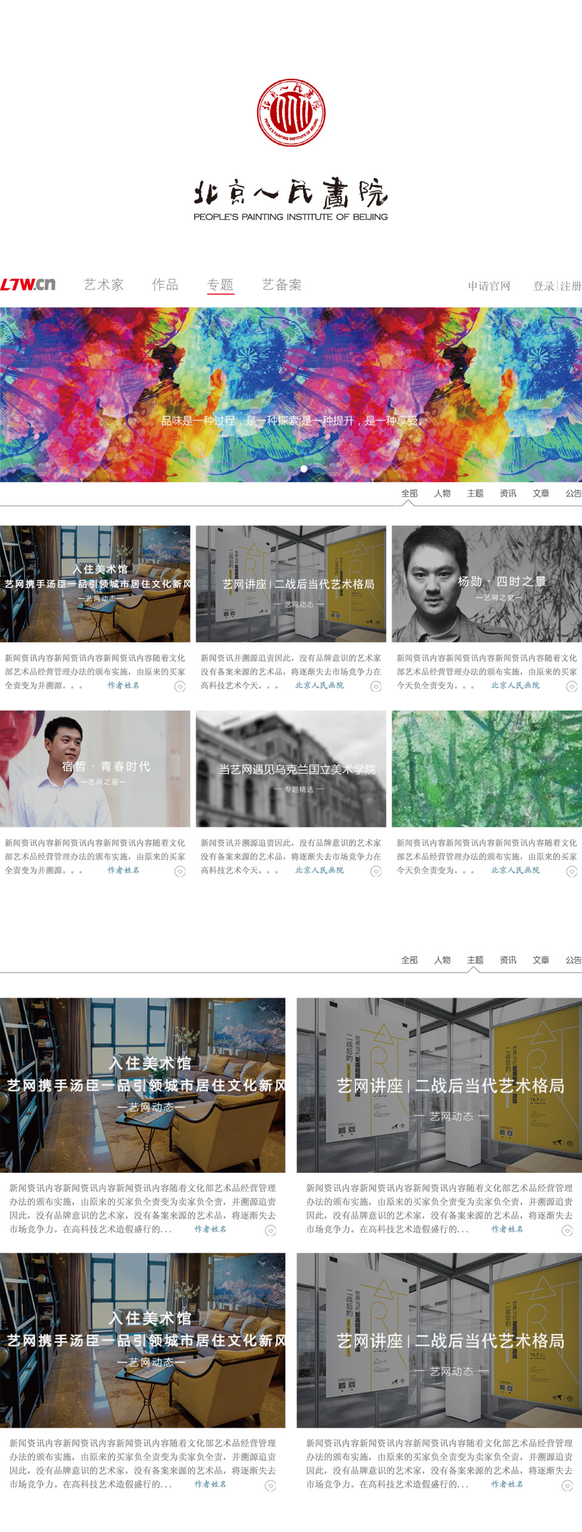Screen dimensions: 582x1532
Task: Like the 杨勋·四时之景 article with heart icon
Action: 571,686
